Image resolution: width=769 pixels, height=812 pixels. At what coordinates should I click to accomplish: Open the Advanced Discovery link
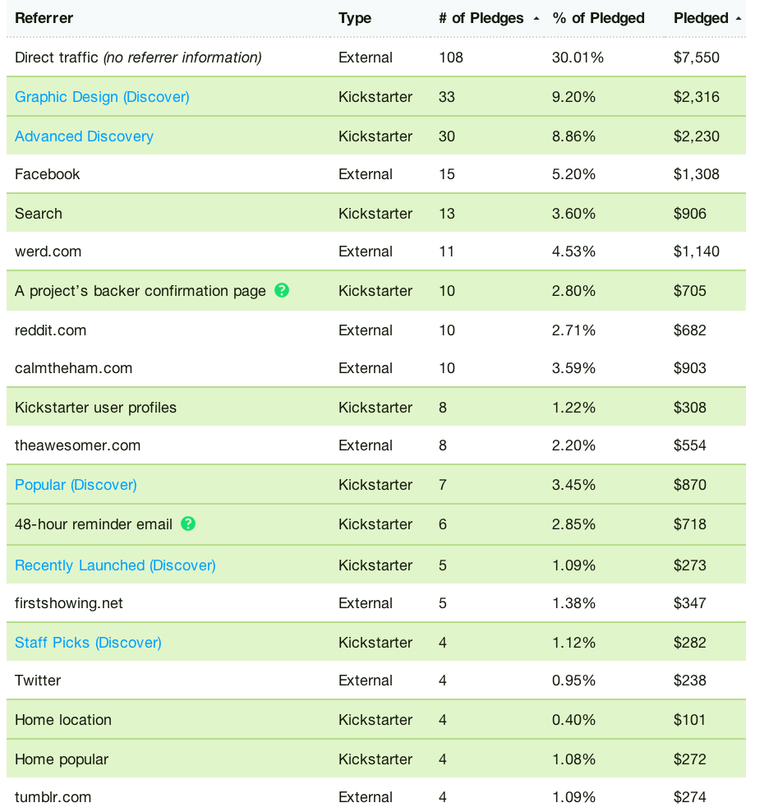coord(84,136)
